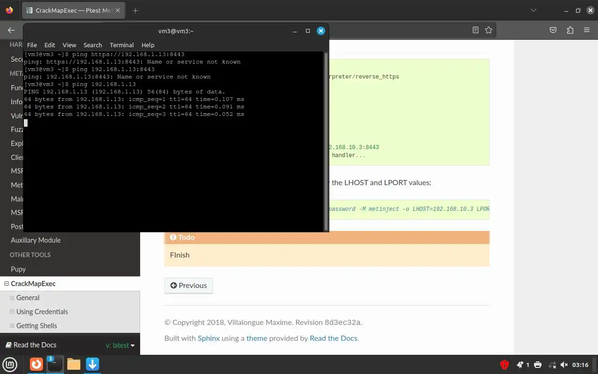Collapse the CrackMapExec sidebar entry
Image resolution: width=598 pixels, height=374 pixels.
coord(7,284)
